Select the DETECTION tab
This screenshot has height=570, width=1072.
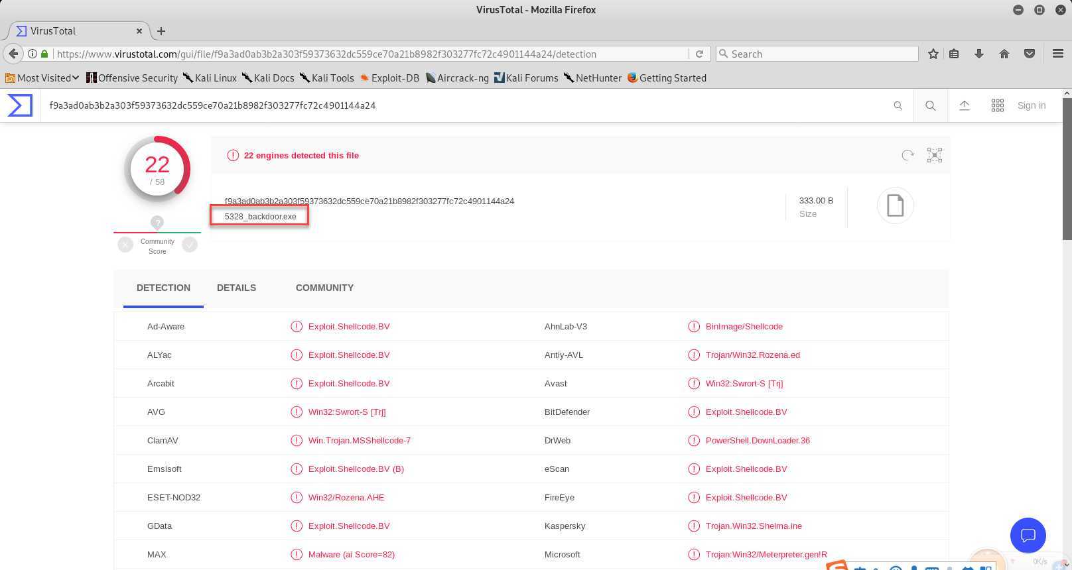coord(163,288)
